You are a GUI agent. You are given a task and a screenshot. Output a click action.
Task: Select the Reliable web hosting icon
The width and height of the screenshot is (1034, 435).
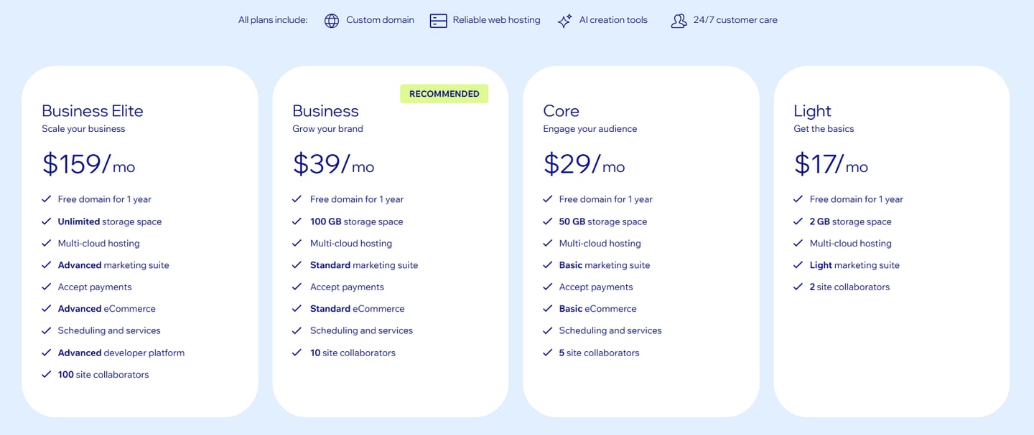pyautogui.click(x=438, y=20)
